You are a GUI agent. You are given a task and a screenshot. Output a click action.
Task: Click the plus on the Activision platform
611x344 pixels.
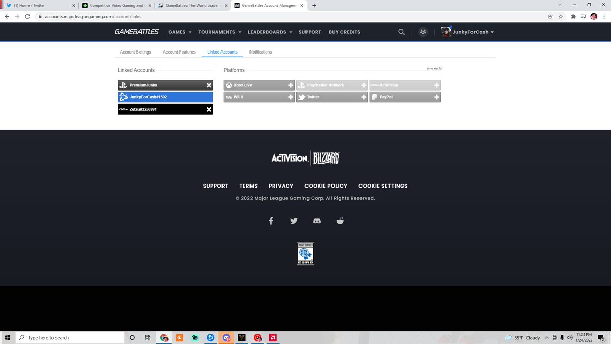437,85
